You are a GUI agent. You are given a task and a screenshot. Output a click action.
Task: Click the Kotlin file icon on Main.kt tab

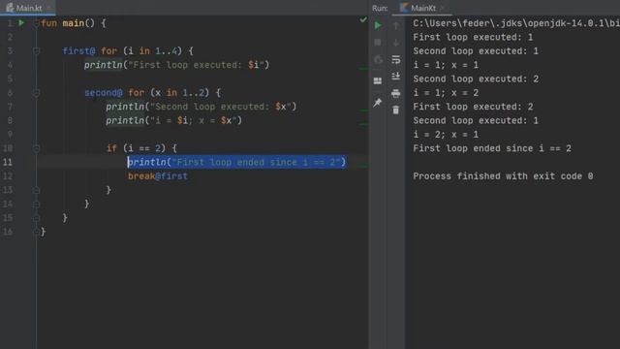pos(10,8)
